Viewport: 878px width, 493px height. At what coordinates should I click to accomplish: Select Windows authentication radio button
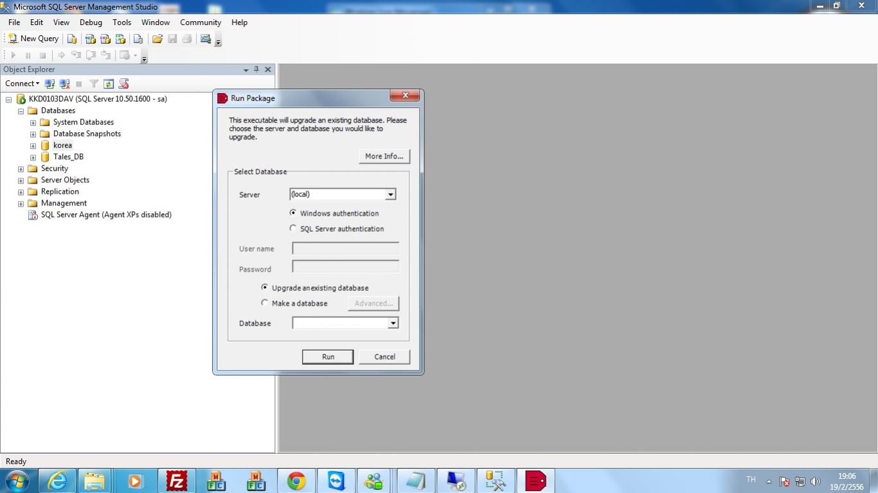point(293,212)
